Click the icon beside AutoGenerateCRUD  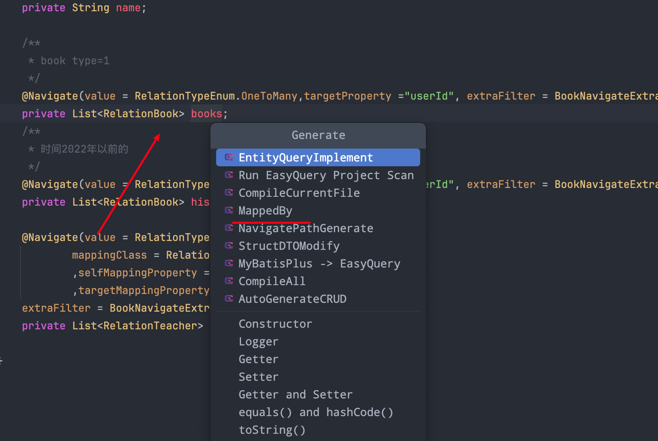(x=229, y=299)
